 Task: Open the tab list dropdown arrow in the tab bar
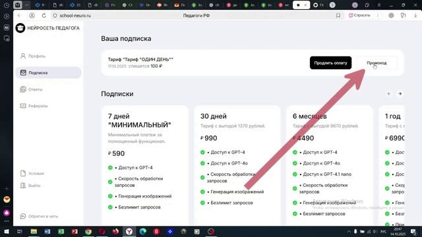click(26, 5)
